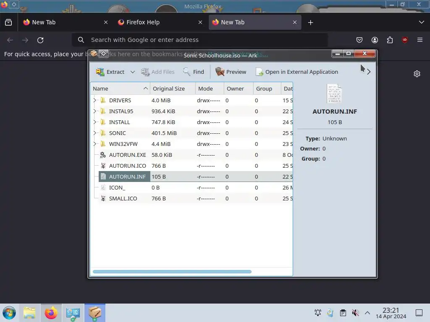This screenshot has height=322, width=430.
Task: Sort by the Owner column header
Action: 239,88
